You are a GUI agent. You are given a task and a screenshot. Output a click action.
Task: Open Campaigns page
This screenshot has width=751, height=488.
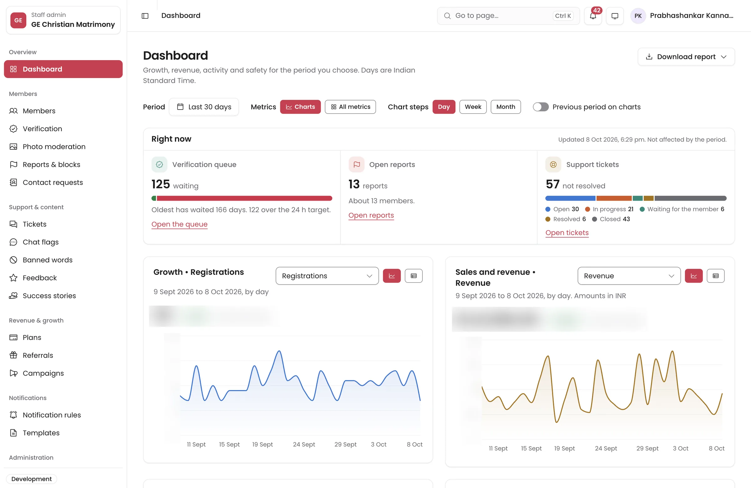pyautogui.click(x=63, y=373)
